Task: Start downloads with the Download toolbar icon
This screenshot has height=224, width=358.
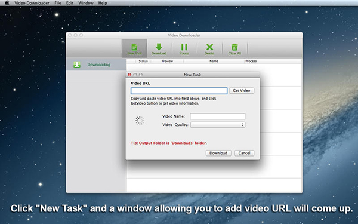Action: (159, 49)
